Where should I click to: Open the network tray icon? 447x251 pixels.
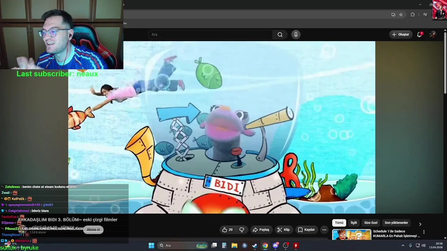(x=418, y=245)
